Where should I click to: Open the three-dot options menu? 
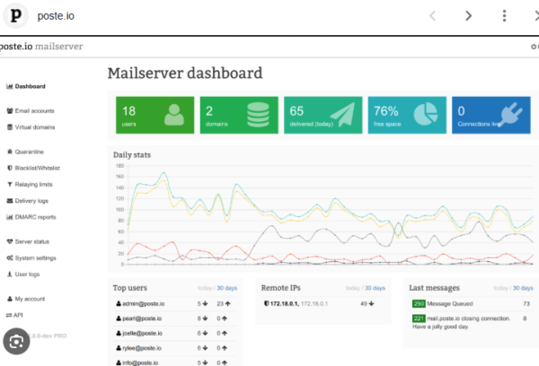[x=504, y=16]
